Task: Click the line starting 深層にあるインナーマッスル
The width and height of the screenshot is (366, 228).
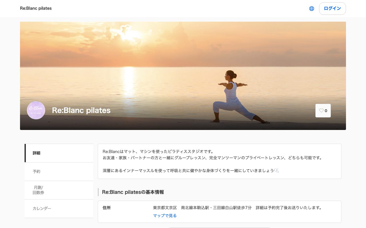Action: (x=191, y=170)
